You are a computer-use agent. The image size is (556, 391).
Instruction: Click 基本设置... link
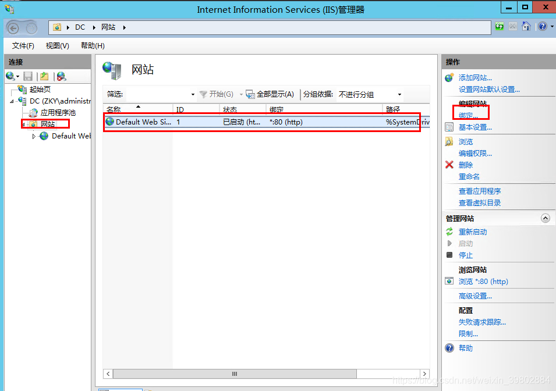(475, 127)
